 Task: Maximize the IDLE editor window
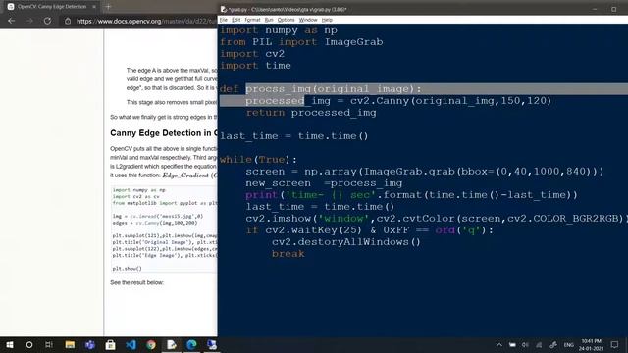(x=613, y=9)
